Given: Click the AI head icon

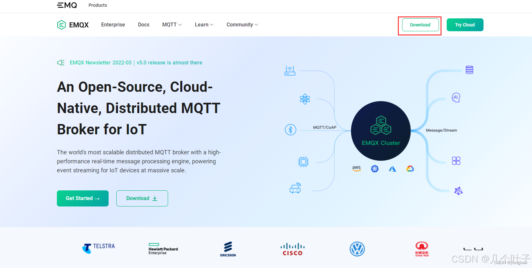Looking at the screenshot, I should (x=456, y=97).
